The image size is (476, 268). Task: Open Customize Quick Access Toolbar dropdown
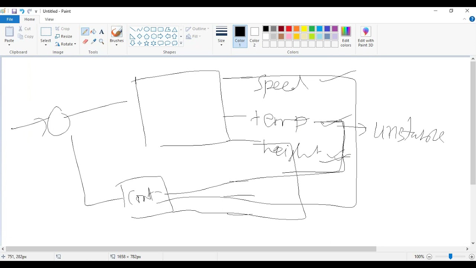pos(36,12)
